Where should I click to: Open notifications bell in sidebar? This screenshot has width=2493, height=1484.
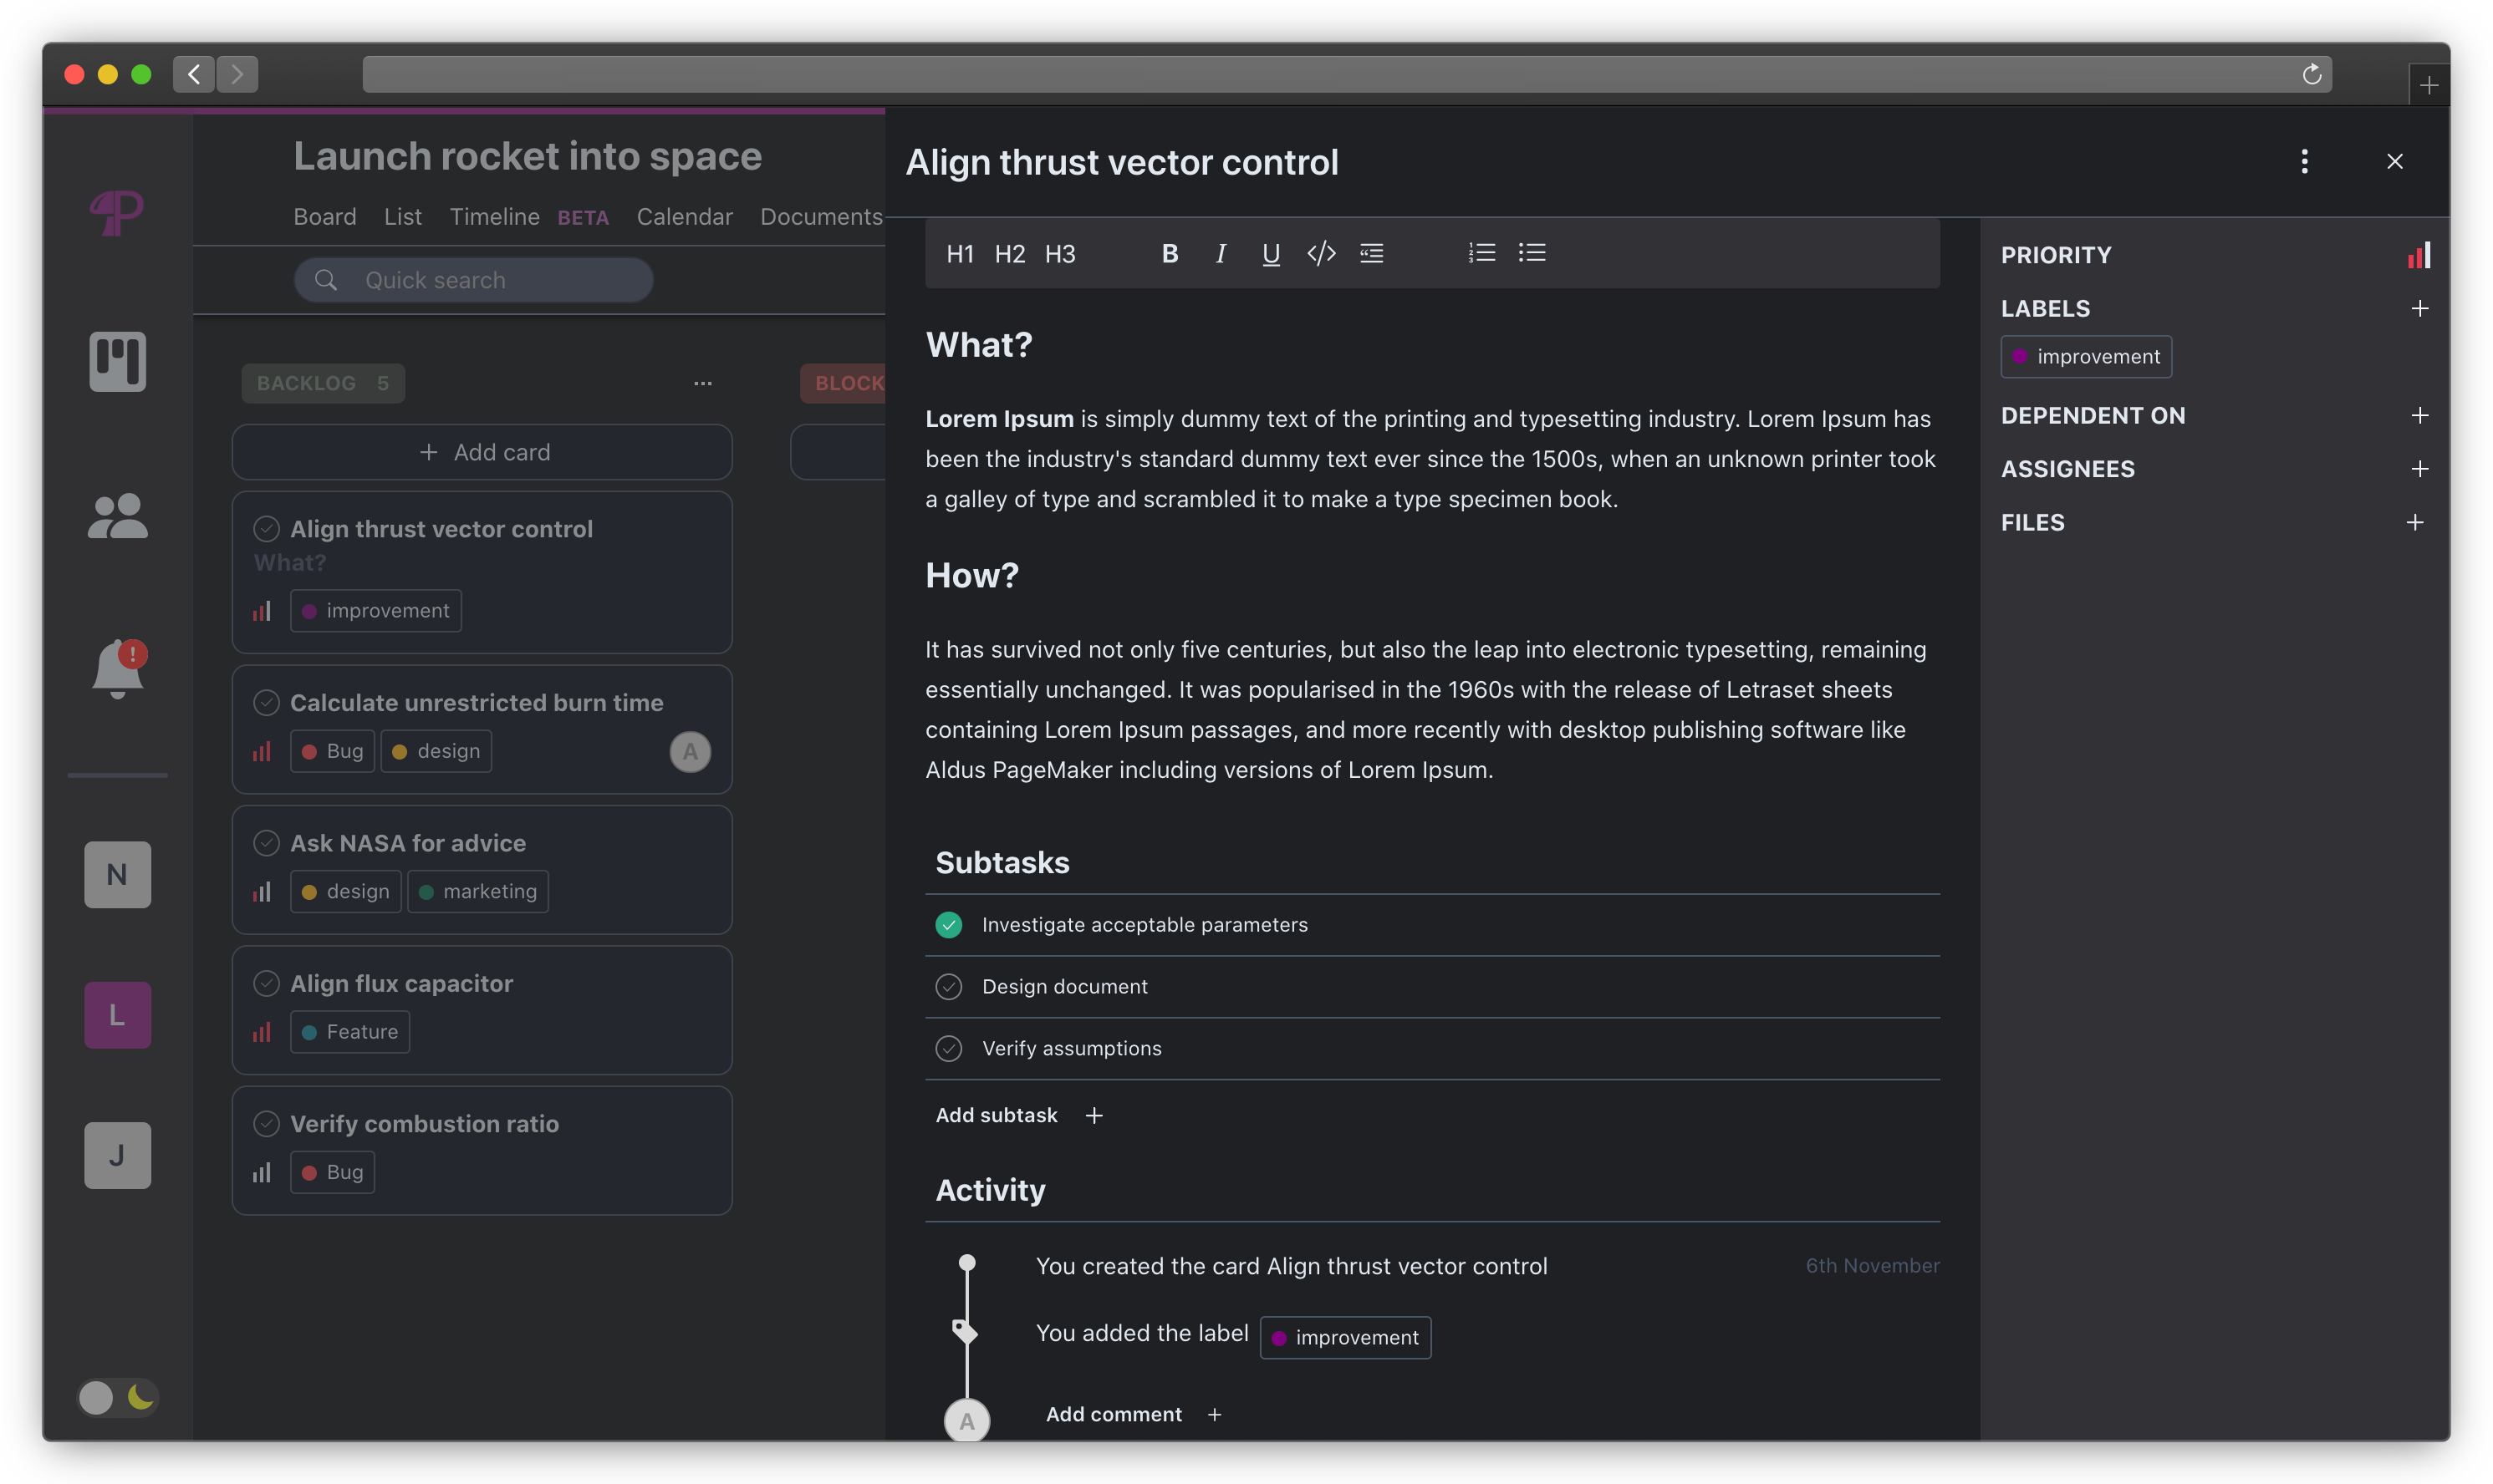pyautogui.click(x=118, y=668)
